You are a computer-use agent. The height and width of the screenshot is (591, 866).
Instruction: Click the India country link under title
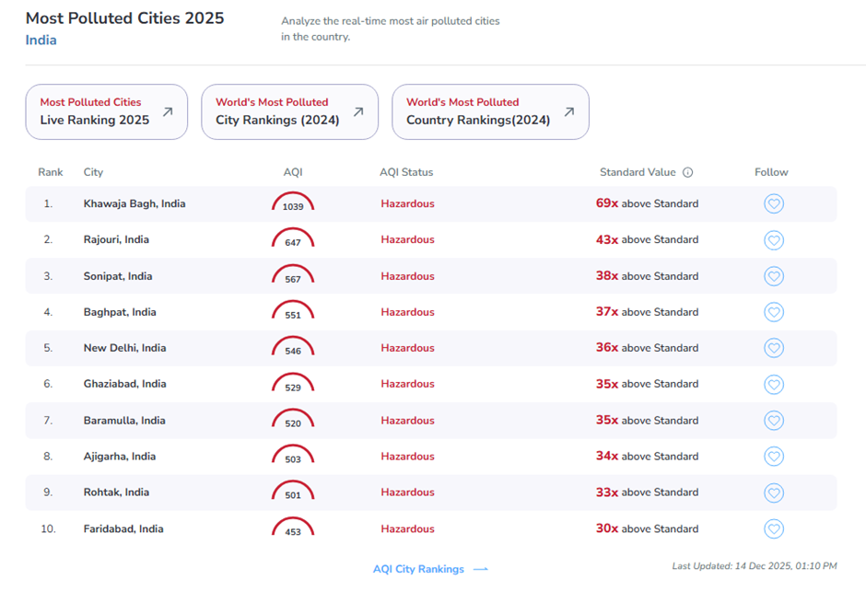pyautogui.click(x=41, y=41)
